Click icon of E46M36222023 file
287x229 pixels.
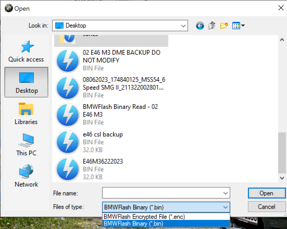(x=68, y=169)
